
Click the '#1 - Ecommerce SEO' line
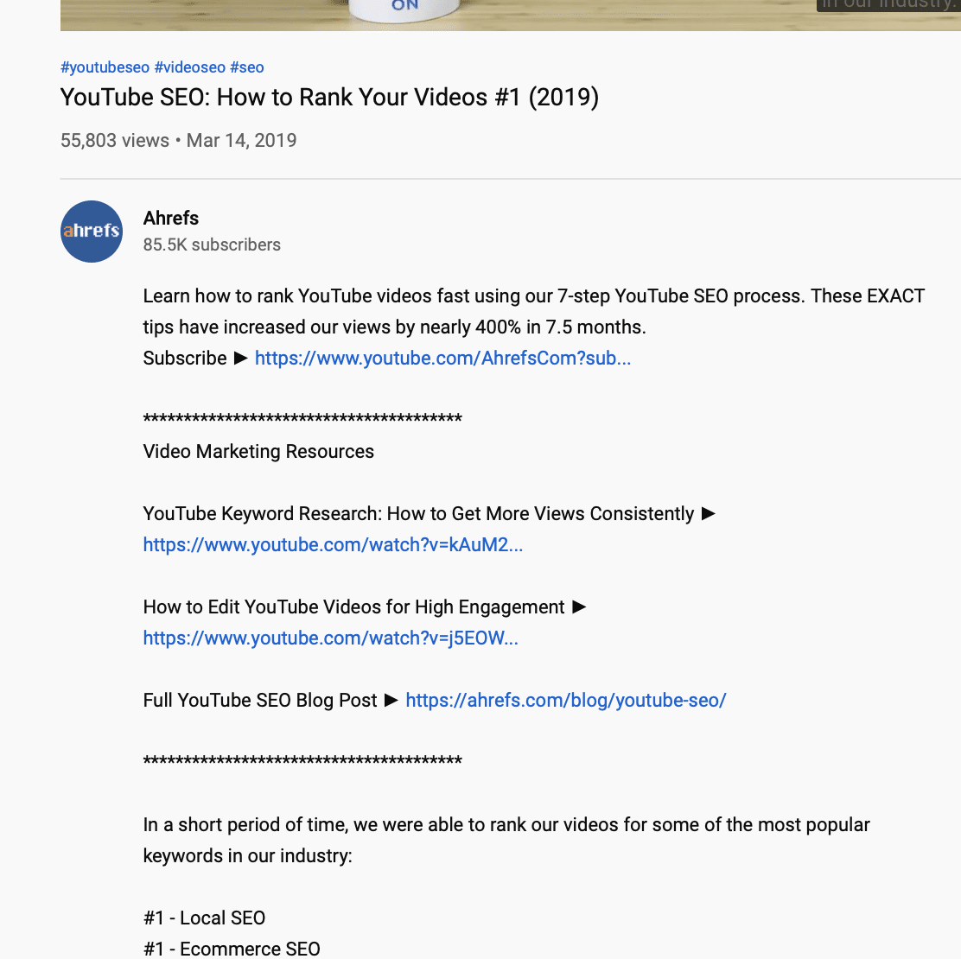tap(232, 949)
